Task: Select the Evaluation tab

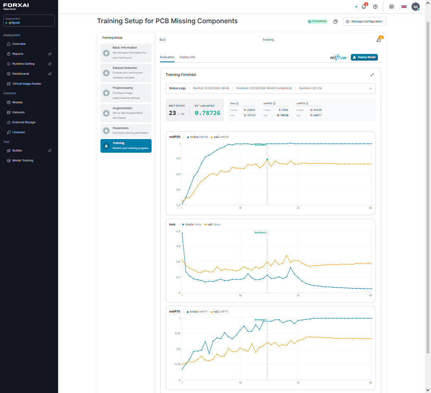Action: (x=167, y=57)
